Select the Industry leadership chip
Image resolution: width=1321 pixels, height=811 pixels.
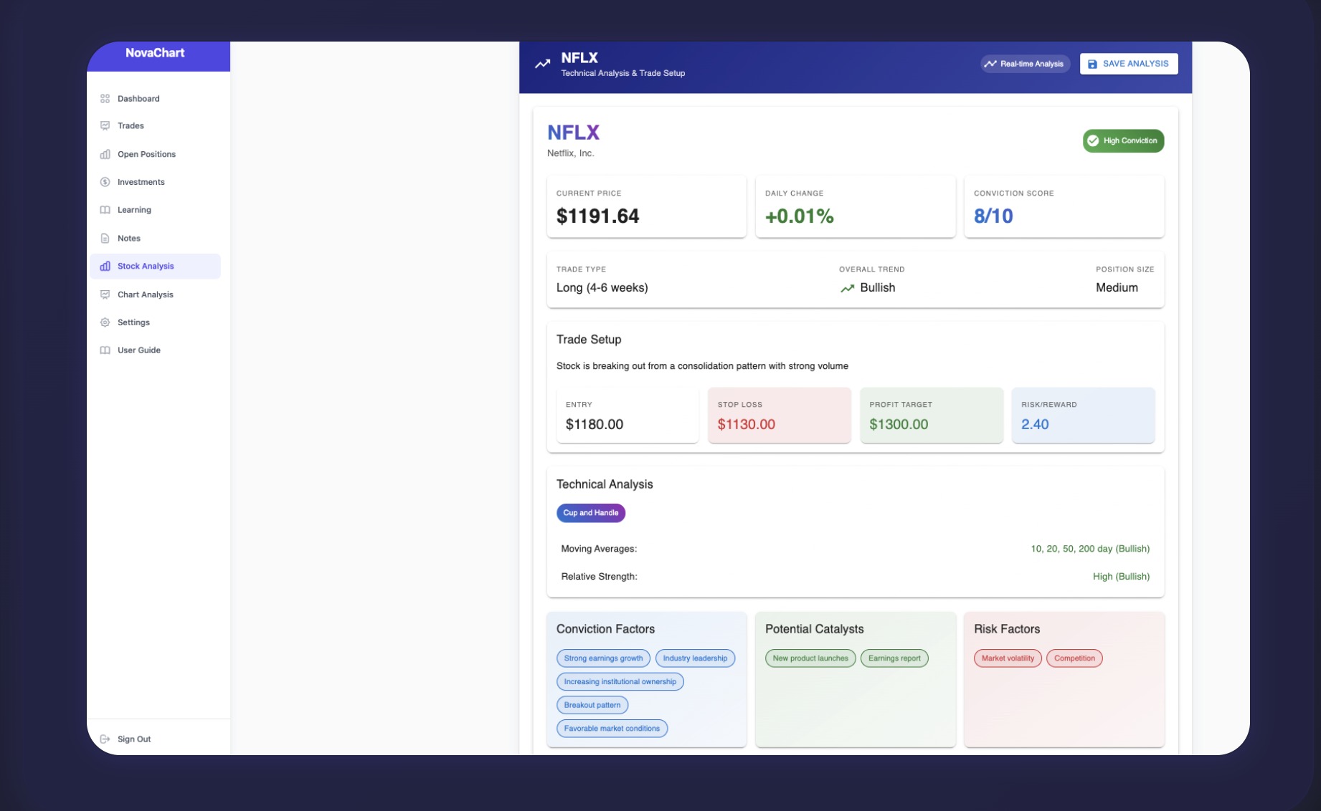click(x=695, y=658)
